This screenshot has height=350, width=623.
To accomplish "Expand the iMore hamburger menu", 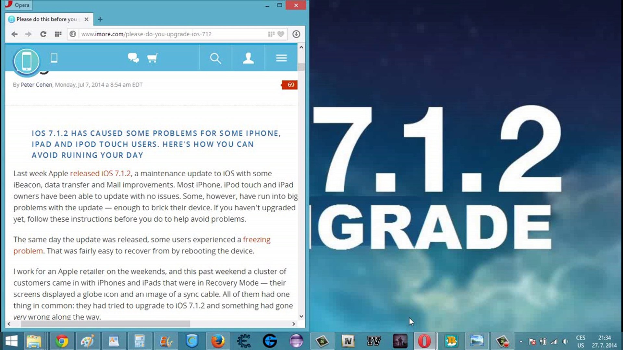I will (281, 58).
